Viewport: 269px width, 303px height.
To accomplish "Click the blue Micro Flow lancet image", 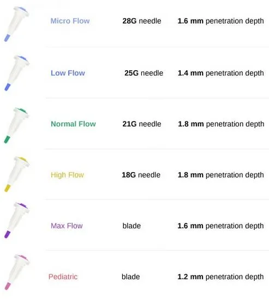I will [x=16, y=24].
